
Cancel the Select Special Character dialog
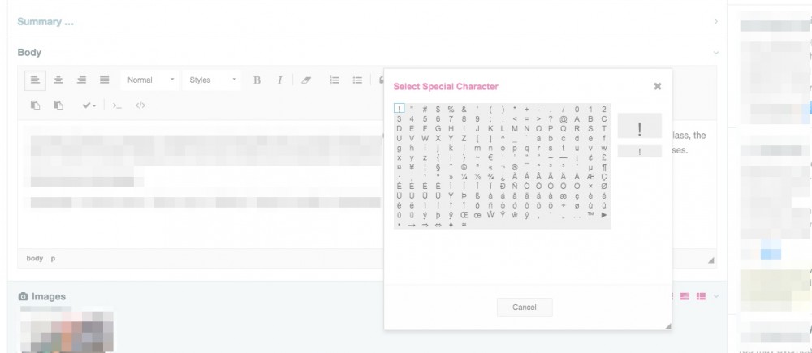click(x=525, y=308)
